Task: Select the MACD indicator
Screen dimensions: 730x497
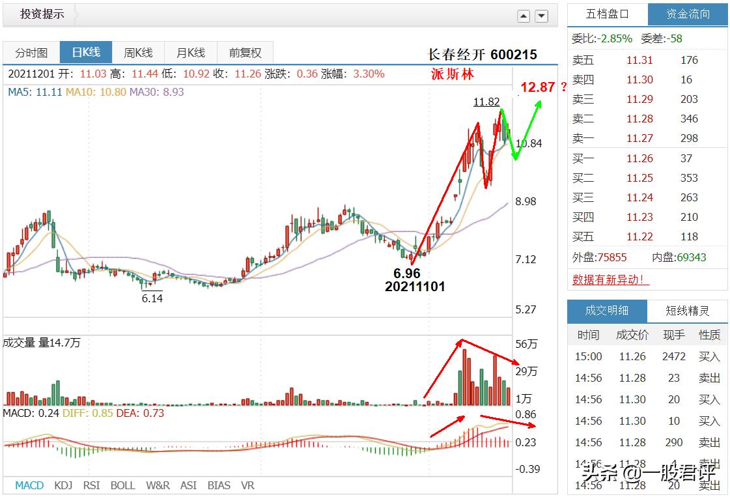Action: 29,485
